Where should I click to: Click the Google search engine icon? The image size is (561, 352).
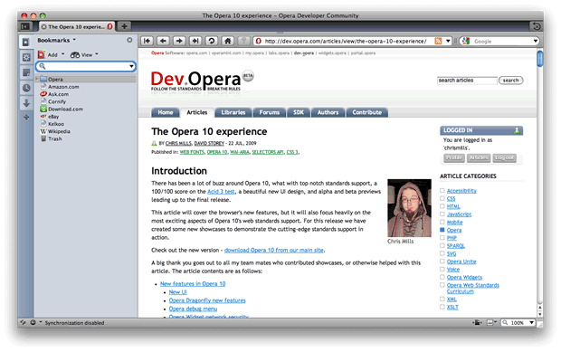tap(465, 41)
